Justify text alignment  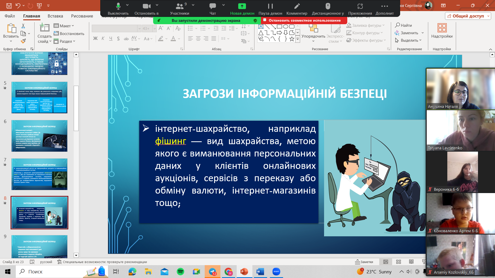tap(214, 39)
